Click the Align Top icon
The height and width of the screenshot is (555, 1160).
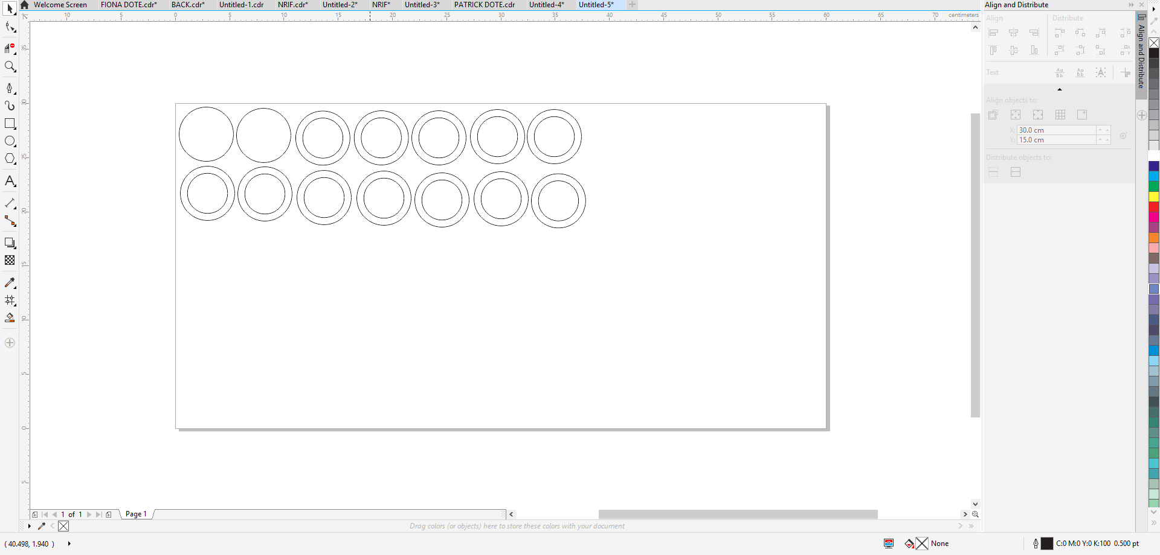click(x=993, y=50)
